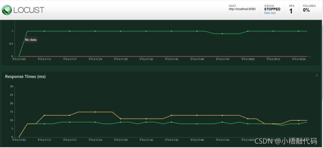The height and width of the screenshot is (148, 323).
Task: Select host URL http://localhost:8080
Action: tap(242, 9)
